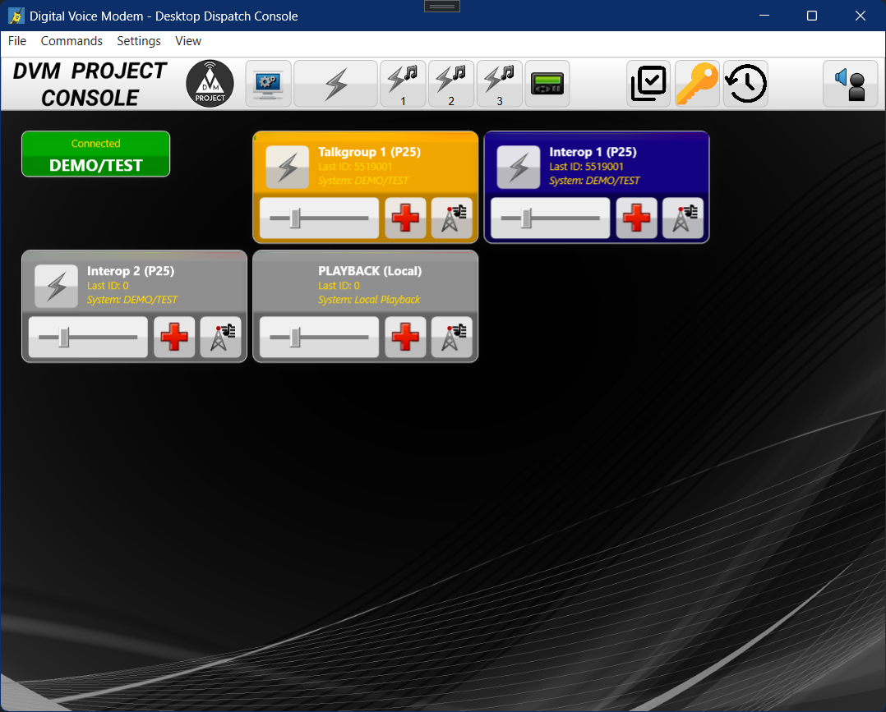Click the Connected DEMO/TEST system status button
The height and width of the screenshot is (712, 886).
coord(96,154)
